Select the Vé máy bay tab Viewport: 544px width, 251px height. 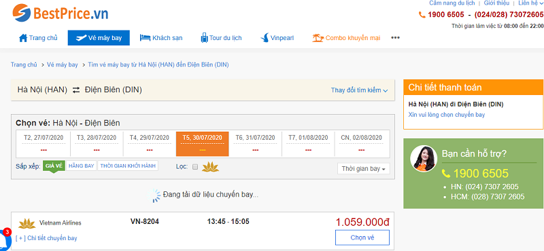point(99,38)
